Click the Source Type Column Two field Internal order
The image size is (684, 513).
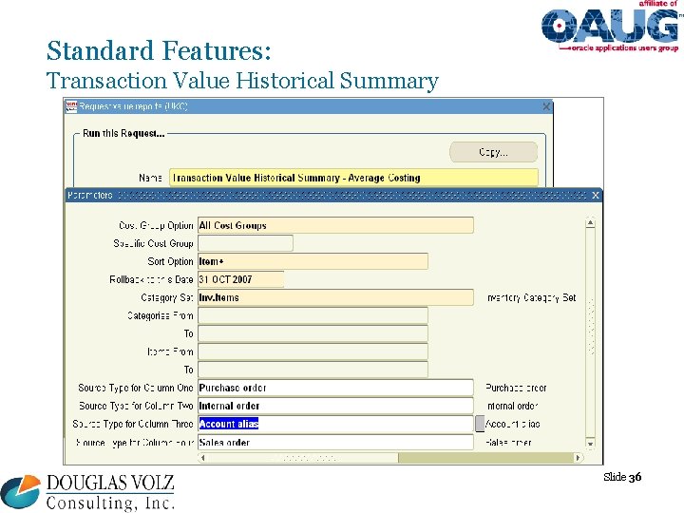335,406
